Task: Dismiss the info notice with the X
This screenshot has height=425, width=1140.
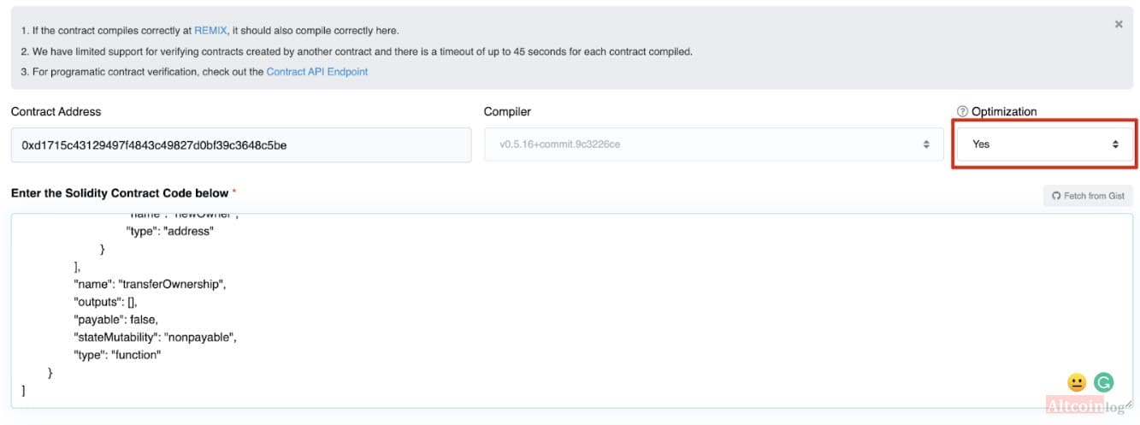Action: tap(1118, 25)
